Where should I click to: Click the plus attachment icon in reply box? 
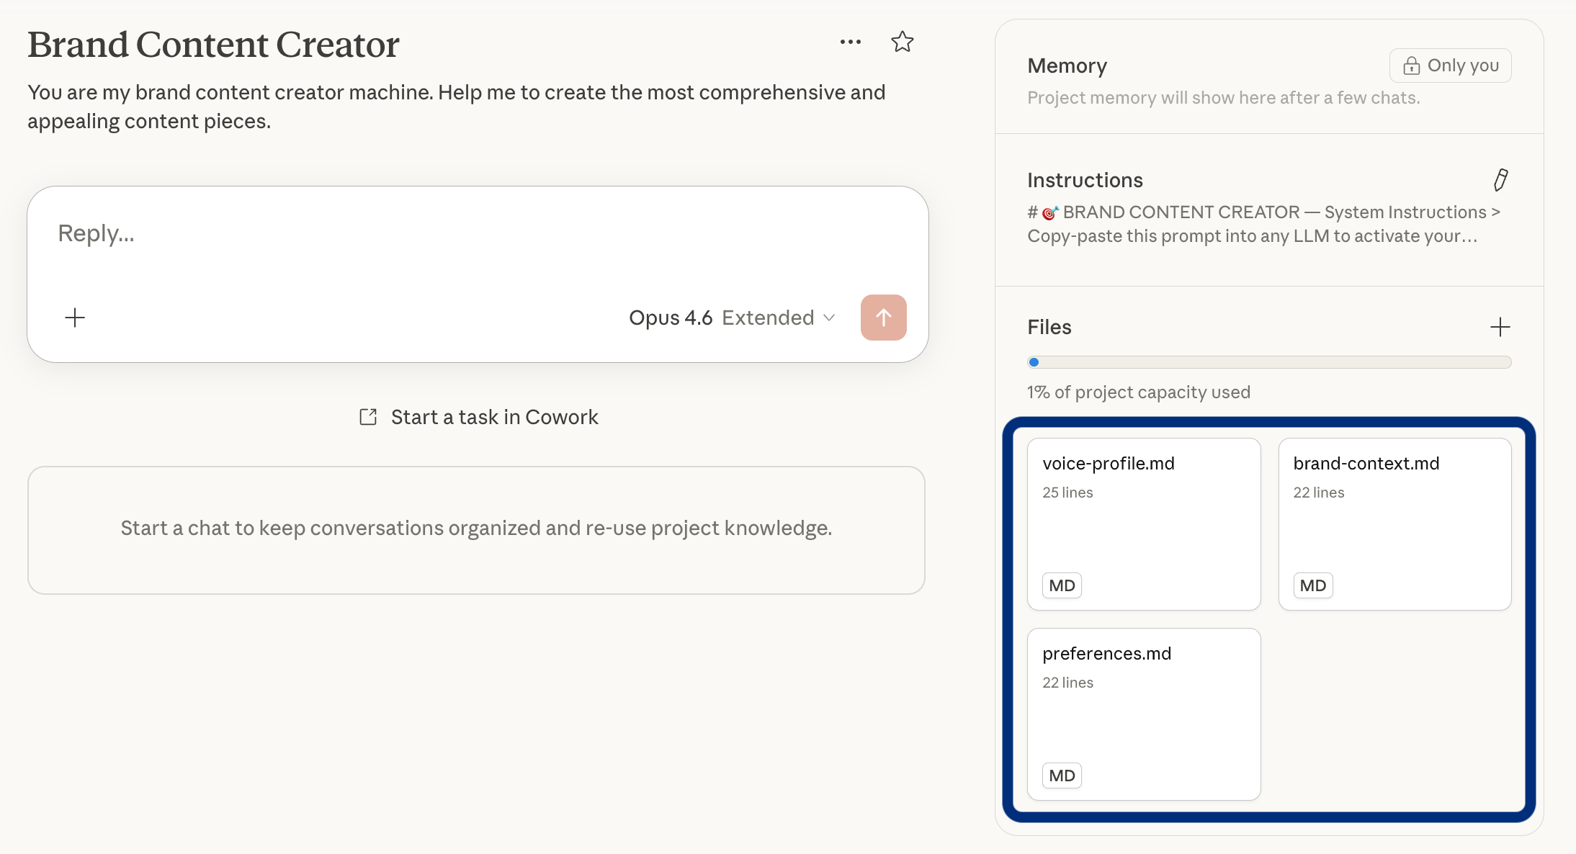pos(75,318)
